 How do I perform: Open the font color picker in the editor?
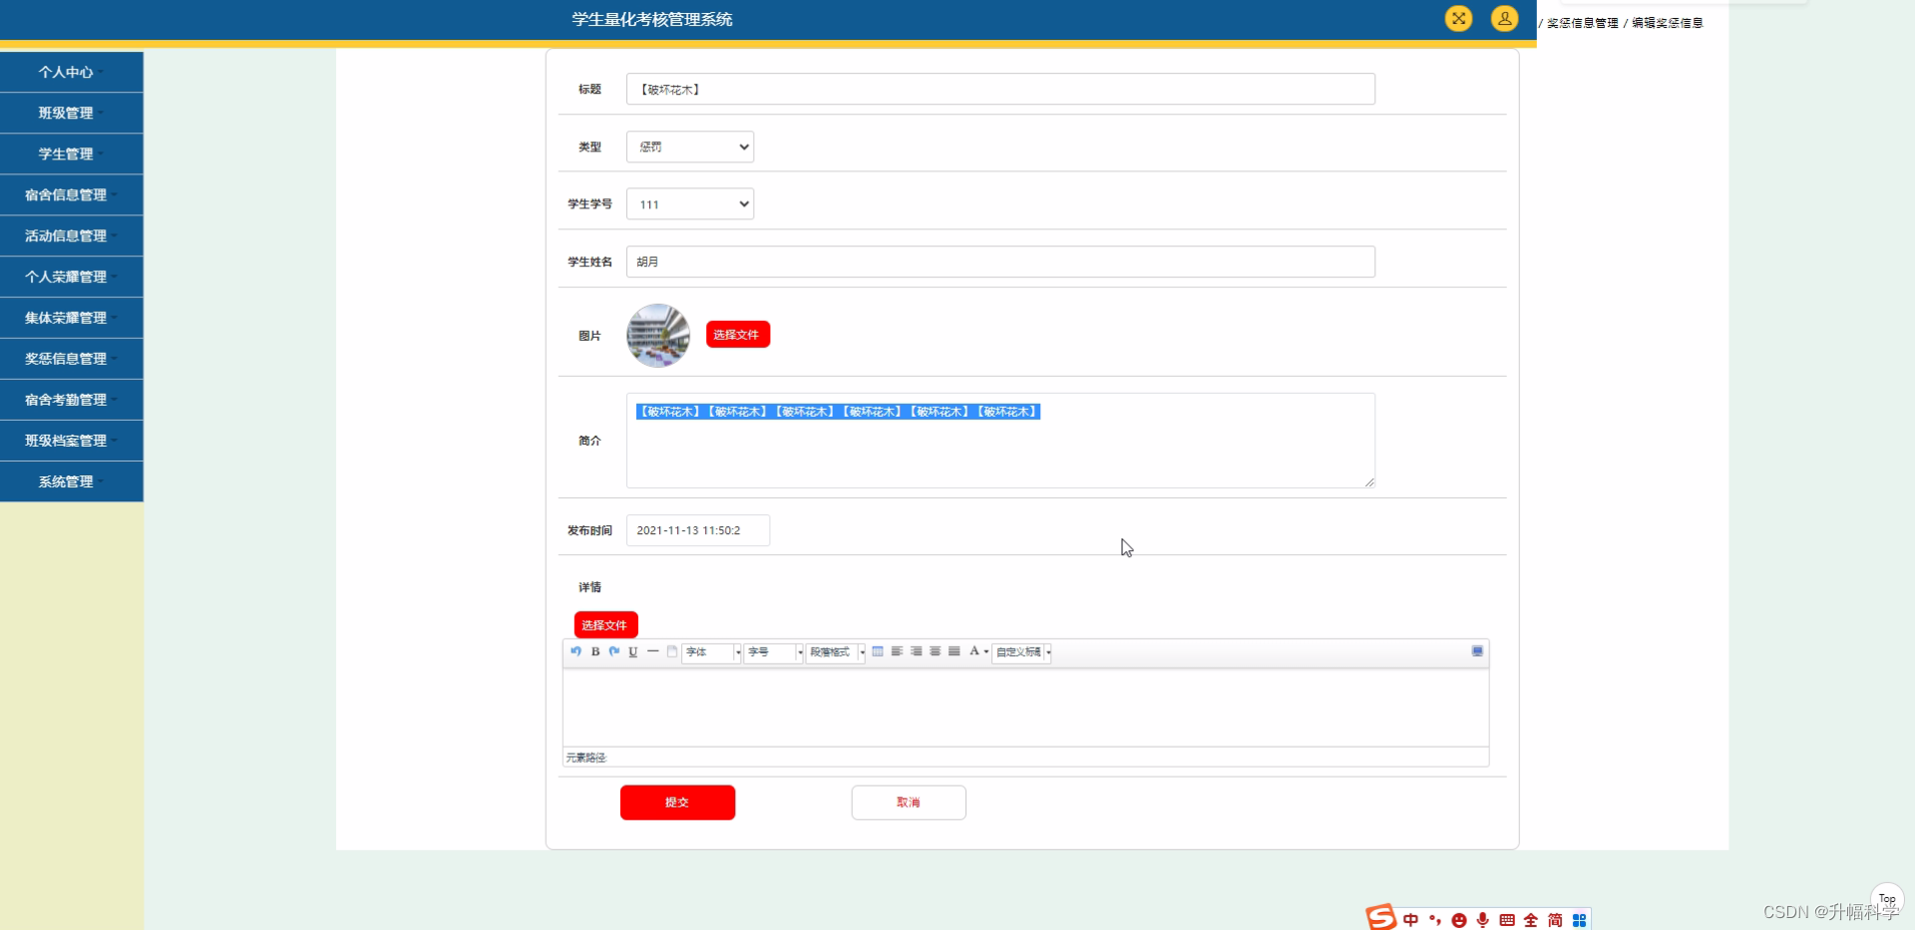[x=974, y=651]
